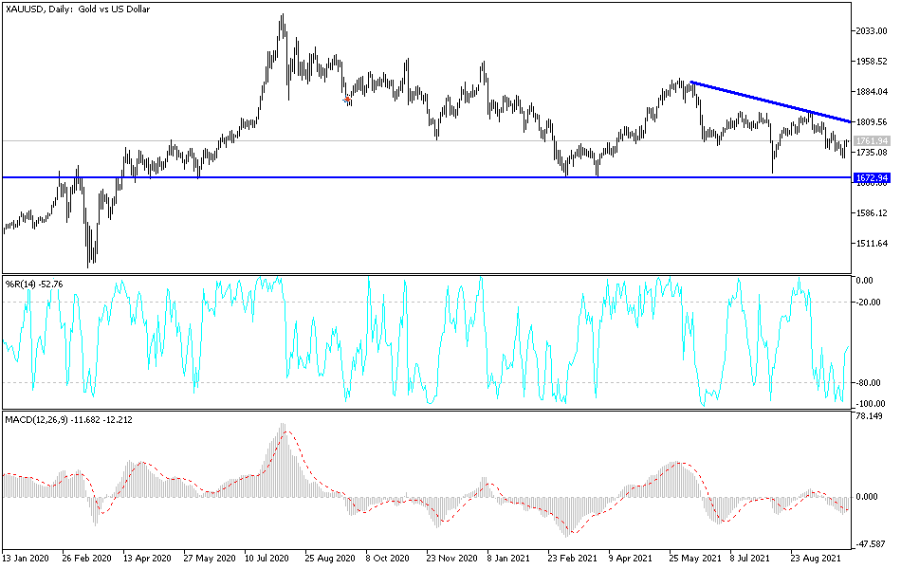Click the 23 Nov 2020 date label
Viewport: 901px width, 569px height.
451,559
